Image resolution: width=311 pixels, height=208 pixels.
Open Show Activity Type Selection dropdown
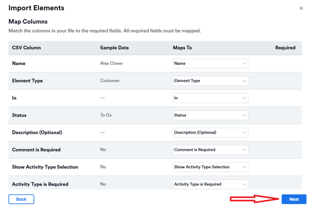click(x=210, y=167)
